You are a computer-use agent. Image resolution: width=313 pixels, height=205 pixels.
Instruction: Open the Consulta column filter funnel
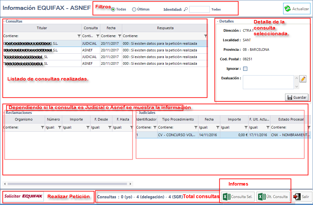(x=98, y=36)
